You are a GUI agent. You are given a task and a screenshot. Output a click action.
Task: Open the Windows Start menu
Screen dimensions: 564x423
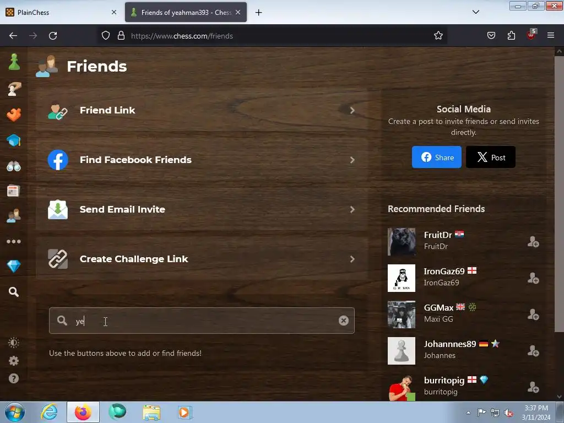pos(15,412)
